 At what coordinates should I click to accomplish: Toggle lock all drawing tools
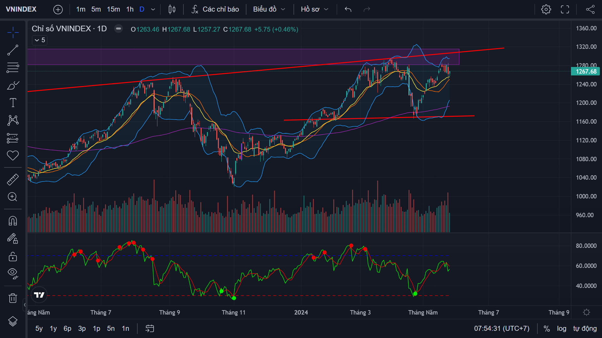[x=13, y=257]
